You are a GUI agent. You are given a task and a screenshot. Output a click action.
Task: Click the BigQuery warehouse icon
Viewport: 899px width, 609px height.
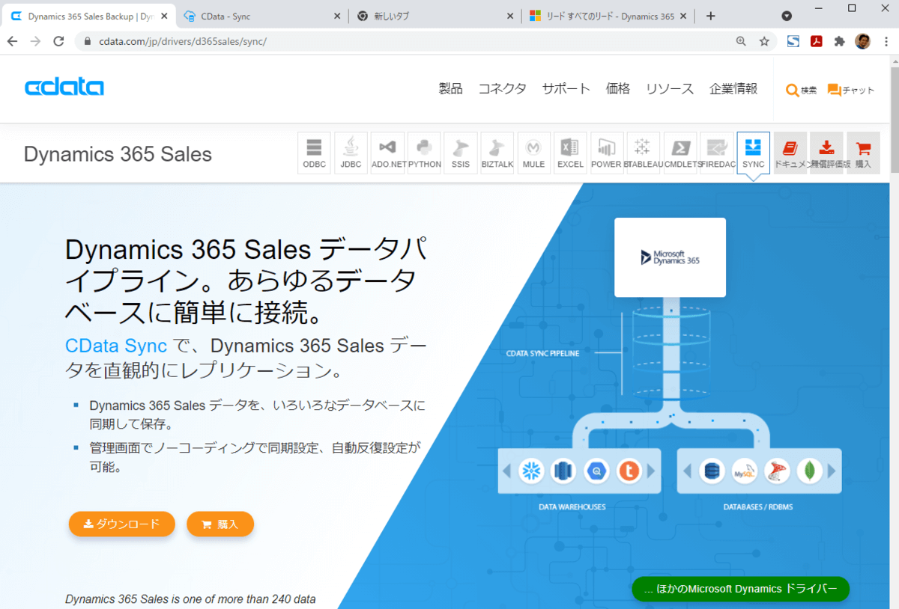point(597,471)
